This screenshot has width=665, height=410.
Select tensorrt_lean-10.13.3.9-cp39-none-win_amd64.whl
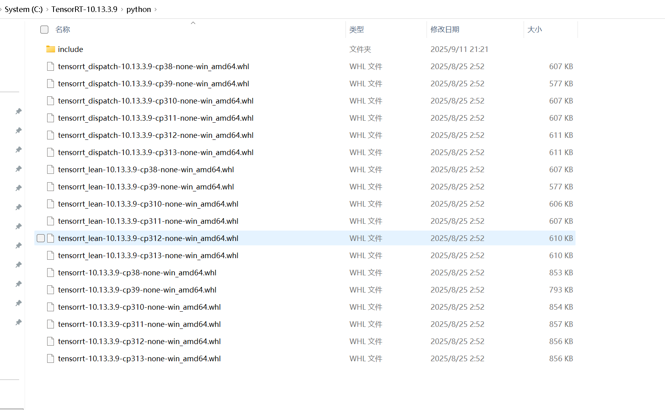pyautogui.click(x=146, y=187)
